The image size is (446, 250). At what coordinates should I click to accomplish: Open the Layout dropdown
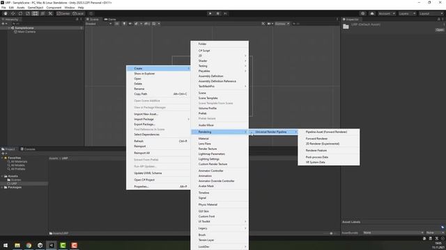coord(431,14)
